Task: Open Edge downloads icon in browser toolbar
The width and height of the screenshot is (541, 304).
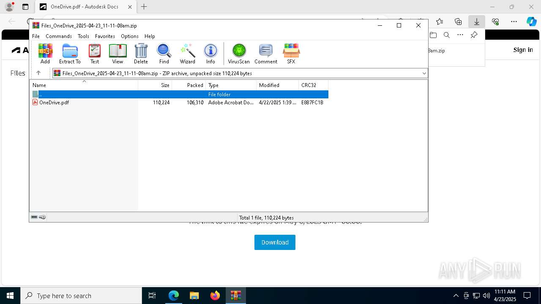Action: coord(477,22)
